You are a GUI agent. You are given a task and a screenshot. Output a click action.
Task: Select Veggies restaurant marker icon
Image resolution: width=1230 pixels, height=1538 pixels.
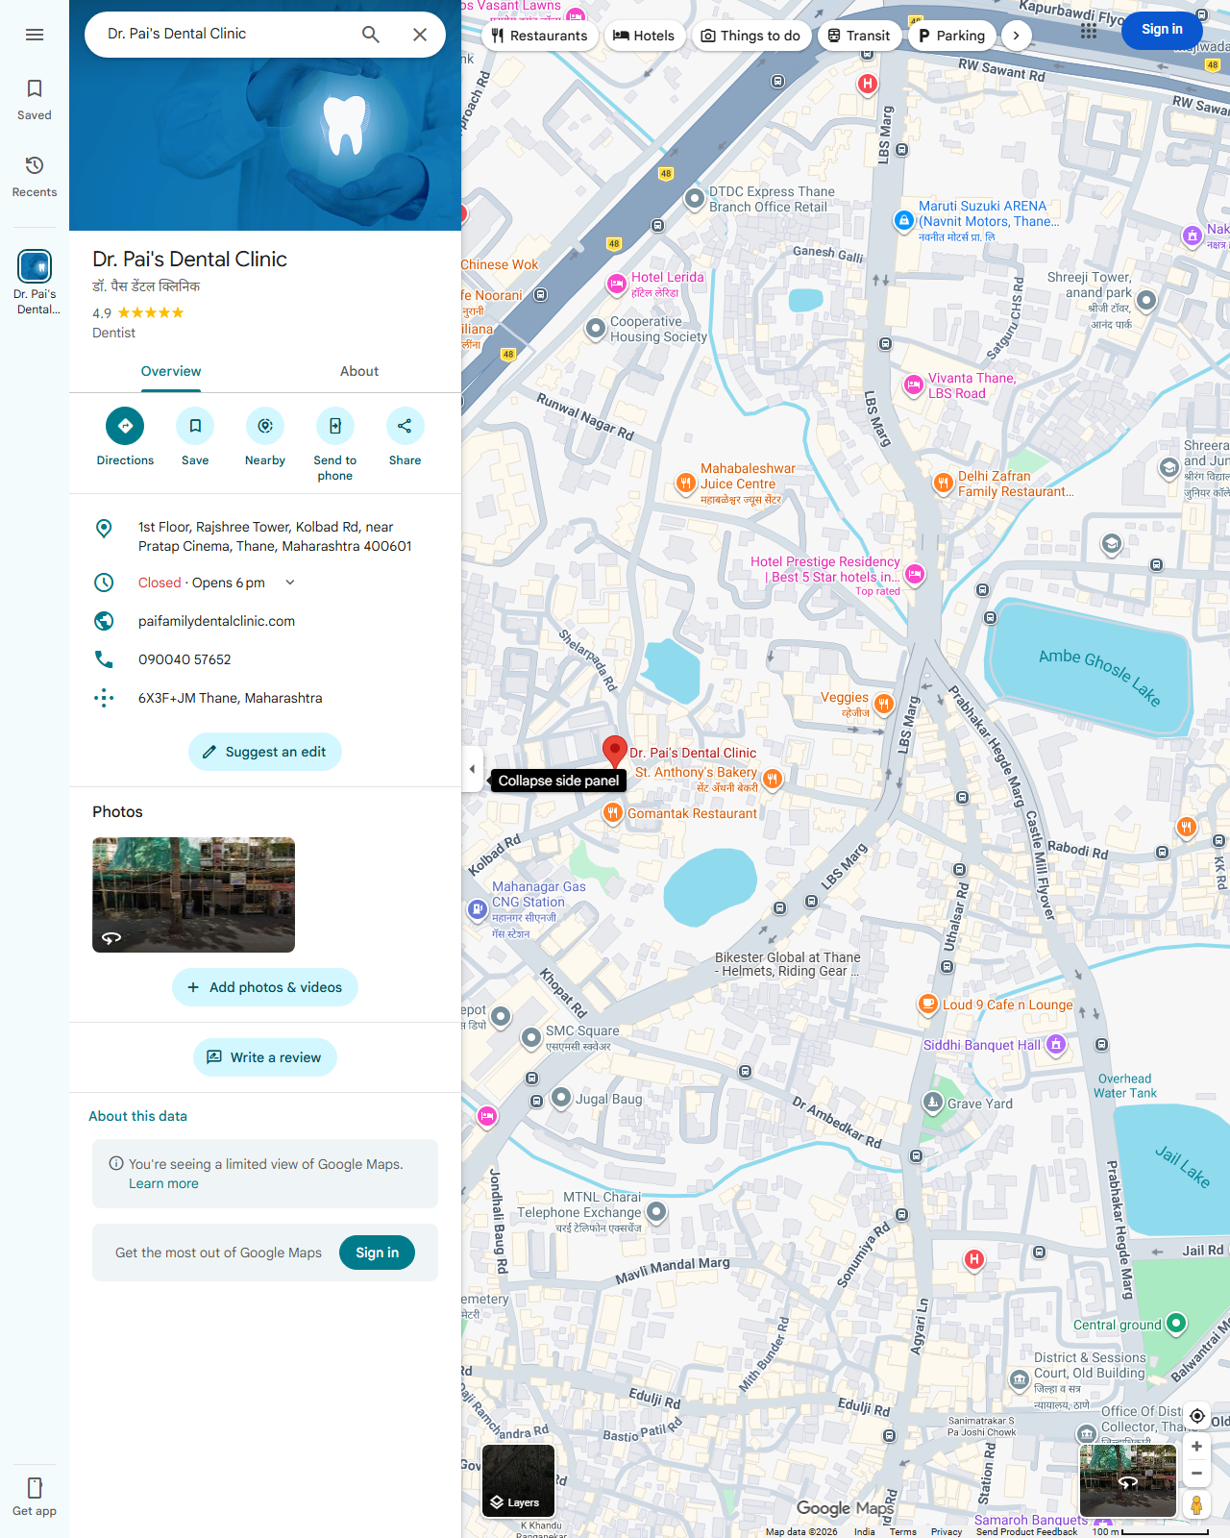click(884, 705)
